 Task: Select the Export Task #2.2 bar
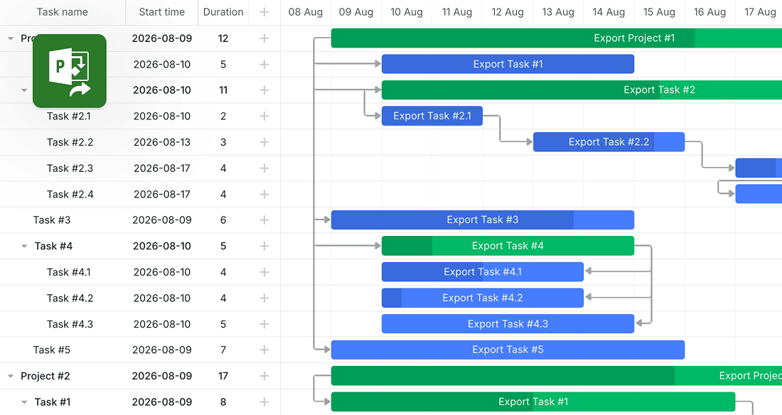(x=609, y=142)
